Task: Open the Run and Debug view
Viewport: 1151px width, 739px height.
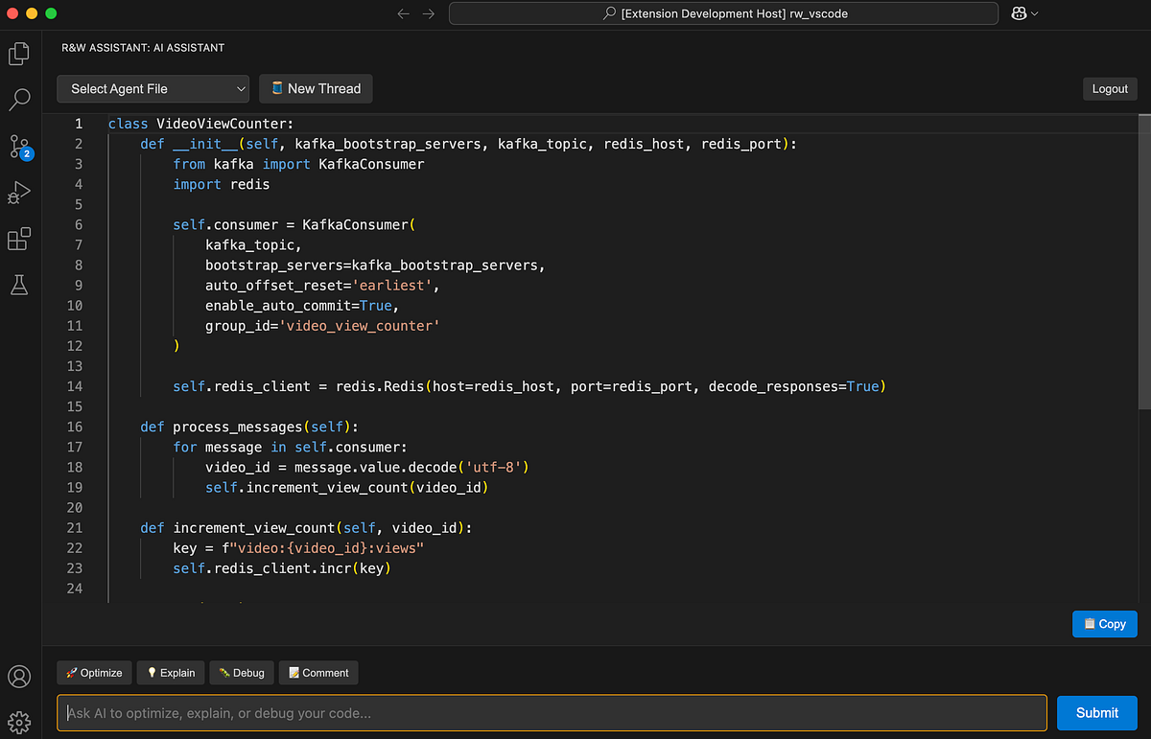Action: coord(19,193)
